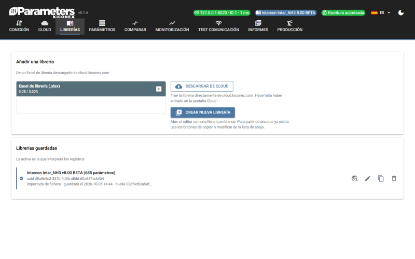
Task: Click the connection status chip 127.0.0.1:5020
Action: [222, 12]
